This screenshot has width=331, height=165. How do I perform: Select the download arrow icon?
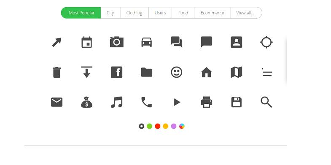pos(86,72)
